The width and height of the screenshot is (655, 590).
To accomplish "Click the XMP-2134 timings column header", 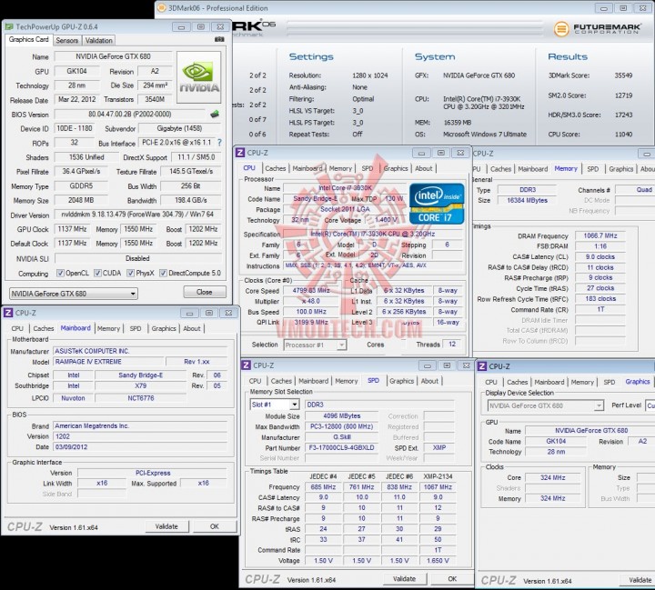I will click(x=438, y=476).
